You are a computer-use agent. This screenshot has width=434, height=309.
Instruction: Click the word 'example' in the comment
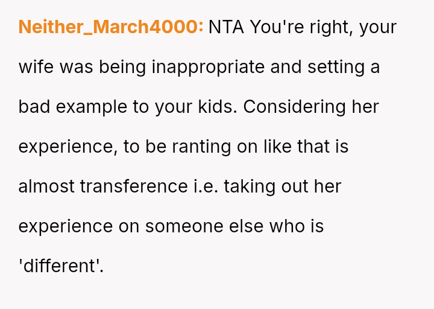80,107
